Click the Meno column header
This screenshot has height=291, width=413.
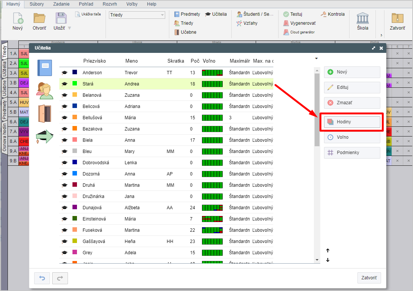(x=131, y=61)
